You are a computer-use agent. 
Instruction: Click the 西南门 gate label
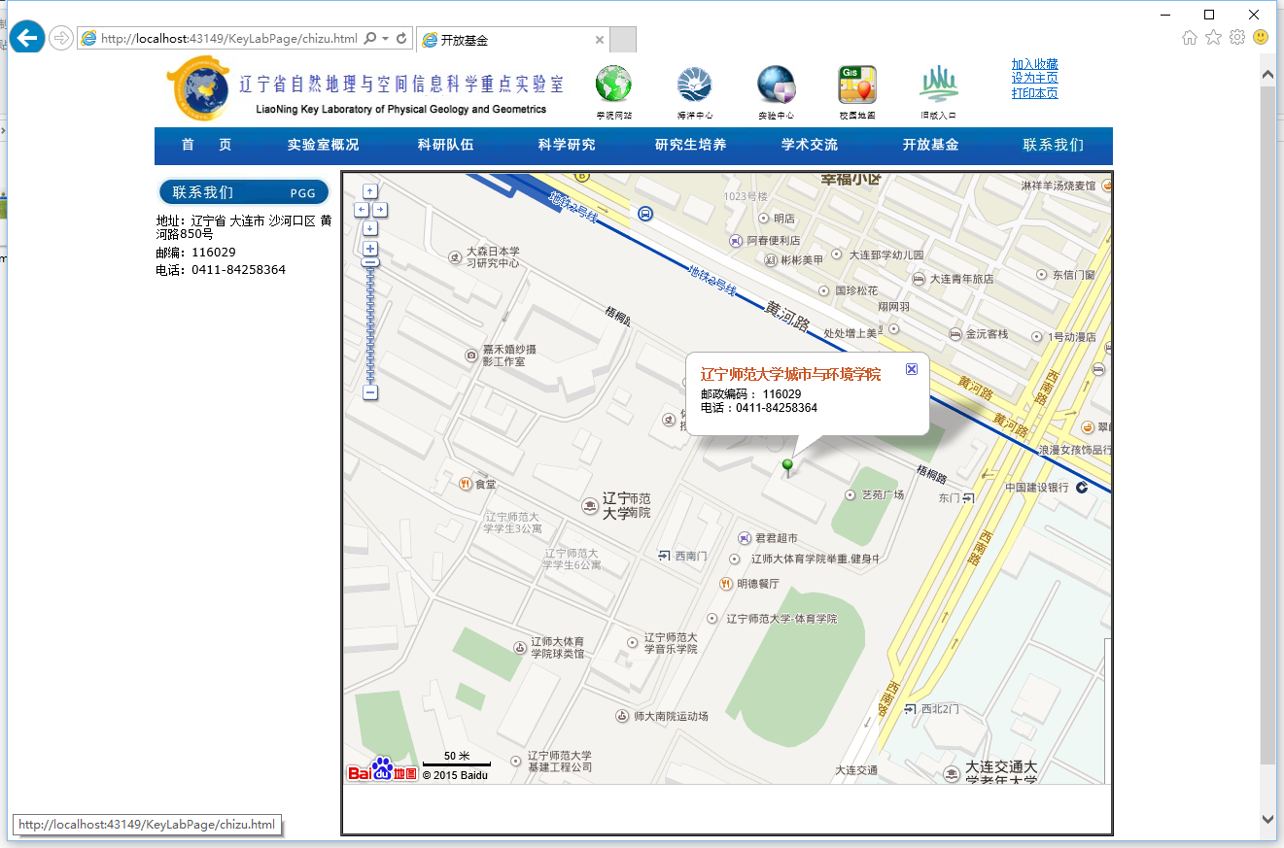click(692, 556)
